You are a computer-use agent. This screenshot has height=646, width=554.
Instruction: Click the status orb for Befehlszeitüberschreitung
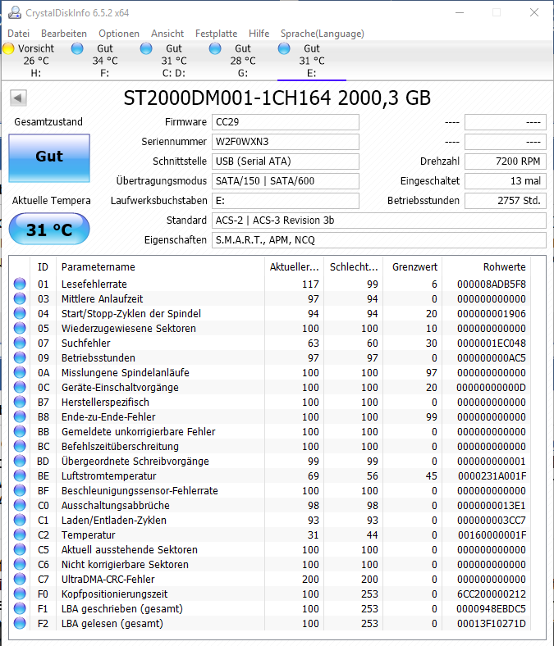[20, 446]
